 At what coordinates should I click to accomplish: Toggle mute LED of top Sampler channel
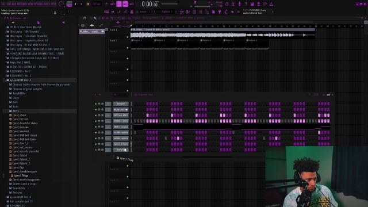[96, 103]
